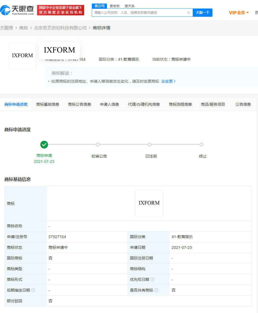Screen dimensions: 258x313
Task: Click the 初审公告 progress node circle
Action: click(98, 145)
